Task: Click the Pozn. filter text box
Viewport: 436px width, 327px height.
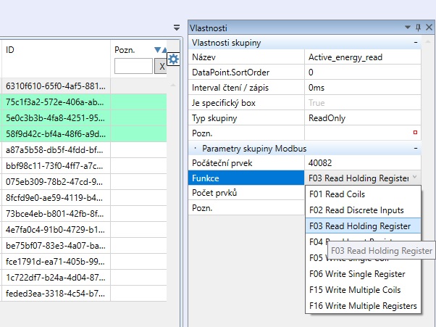Action: [133, 66]
